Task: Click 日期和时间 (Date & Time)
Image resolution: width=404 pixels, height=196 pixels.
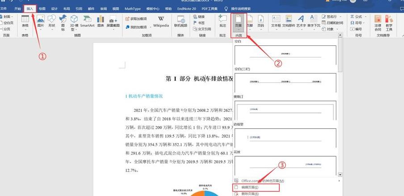Action: tap(332, 23)
